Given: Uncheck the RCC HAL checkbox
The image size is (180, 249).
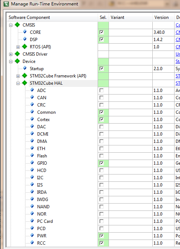Looking at the screenshot, I should (102, 243).
